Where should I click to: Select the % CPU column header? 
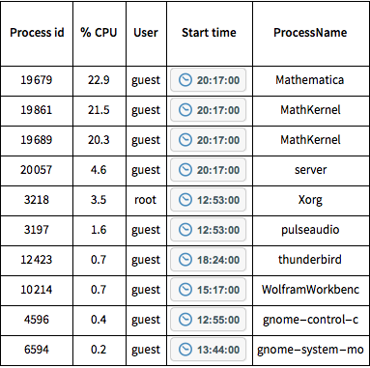coord(99,33)
